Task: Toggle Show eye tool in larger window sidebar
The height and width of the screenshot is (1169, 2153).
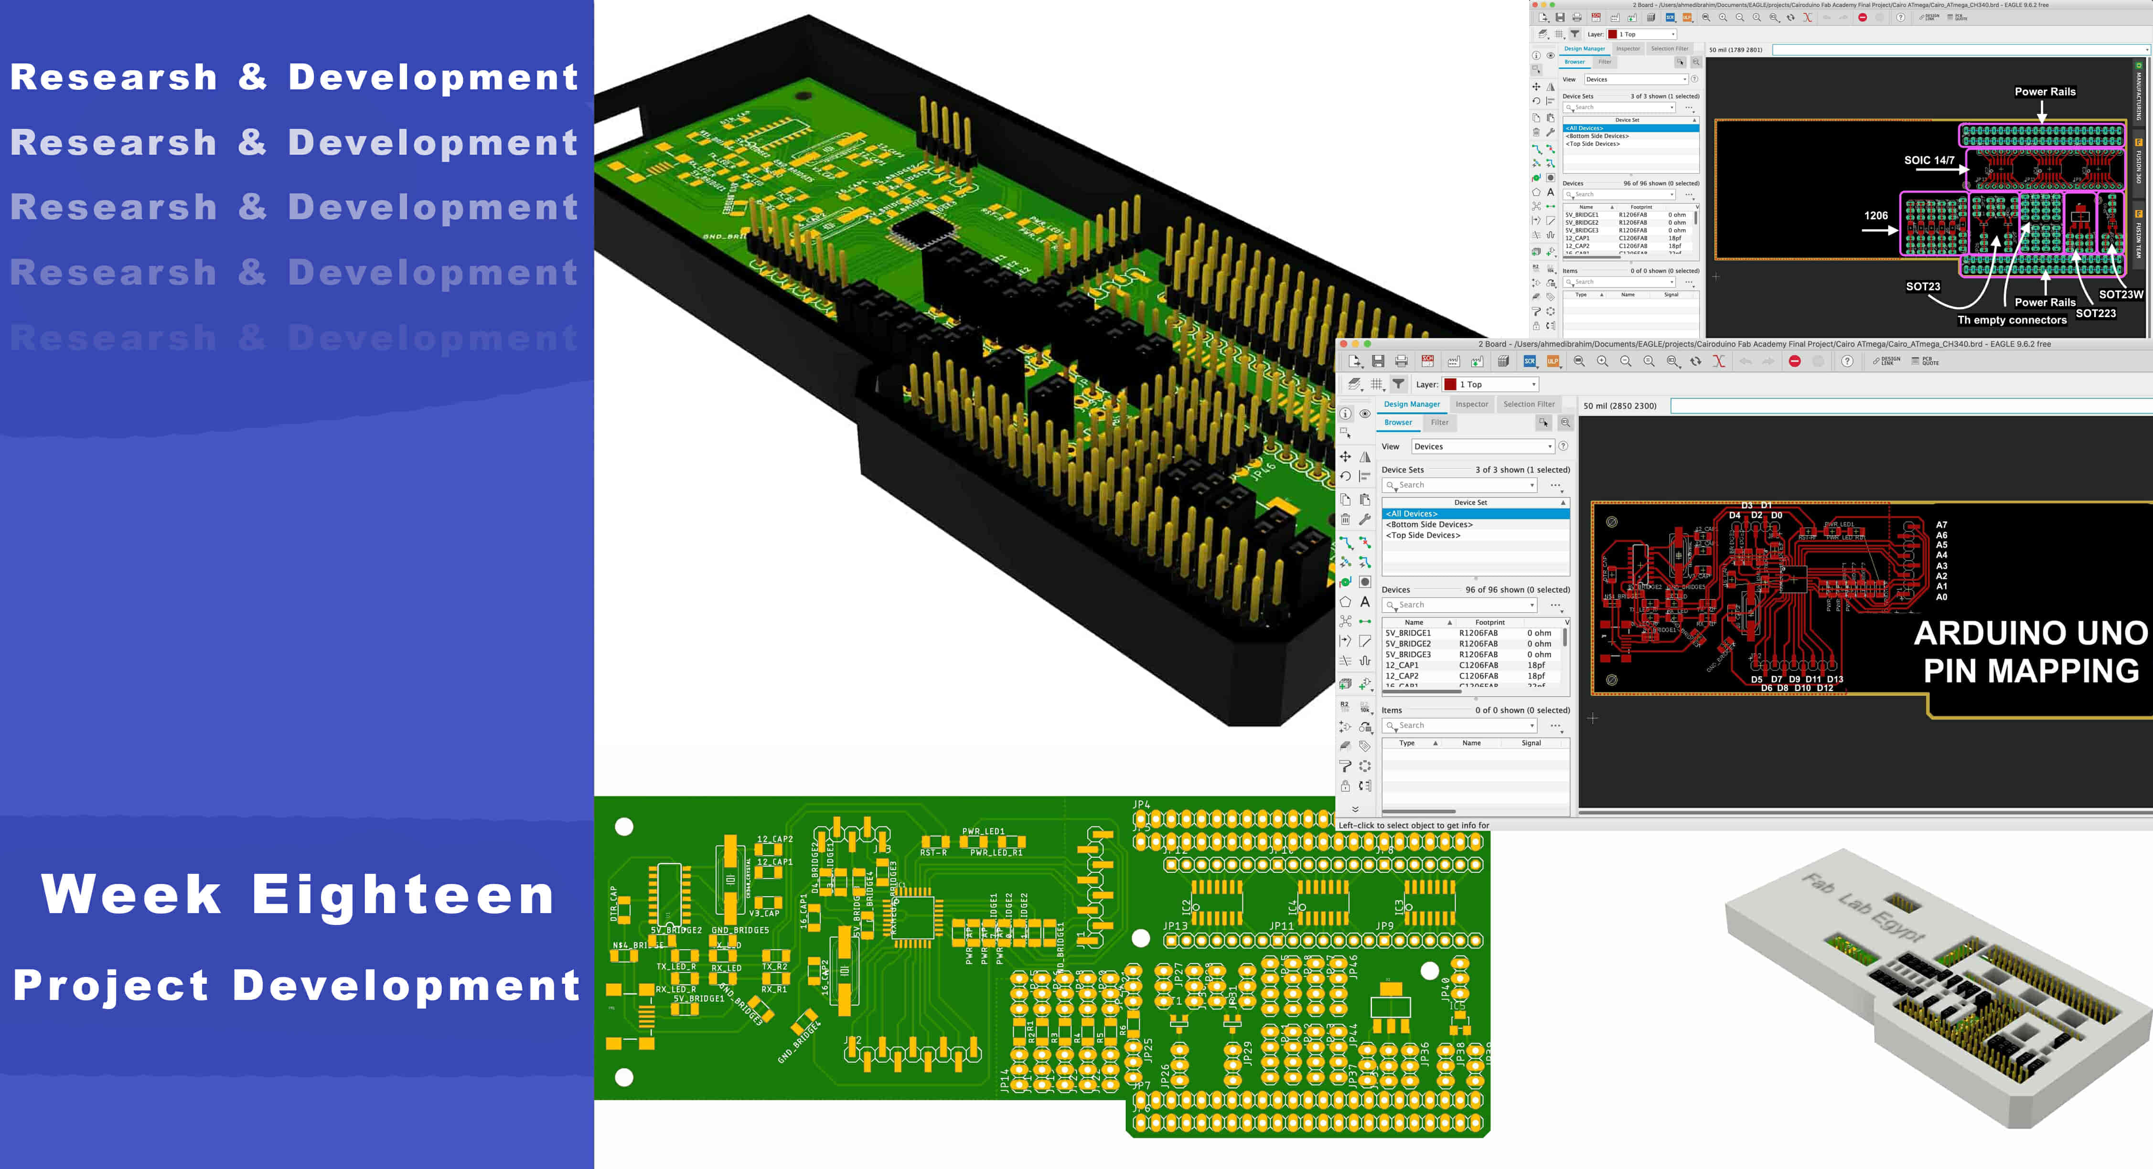Action: coord(1365,414)
